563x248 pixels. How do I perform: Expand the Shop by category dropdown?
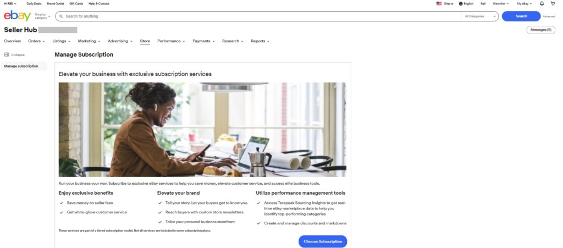point(42,16)
